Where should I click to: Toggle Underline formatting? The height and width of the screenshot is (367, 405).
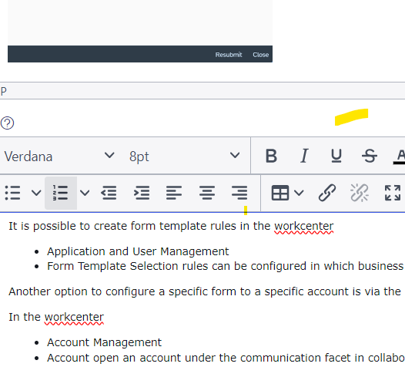pos(336,156)
